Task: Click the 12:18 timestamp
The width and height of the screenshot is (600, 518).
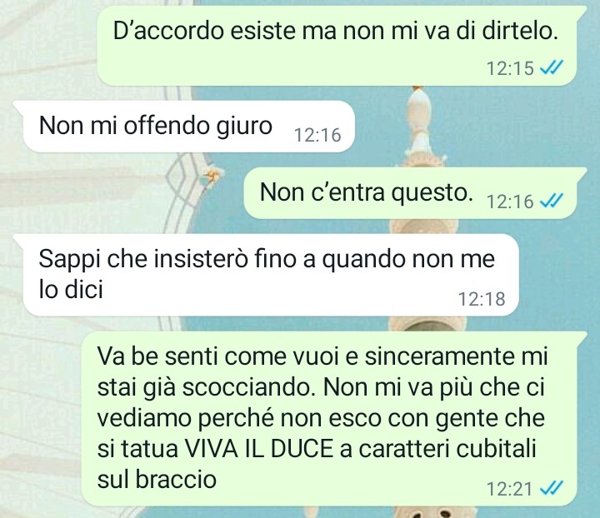Action: coord(482,299)
